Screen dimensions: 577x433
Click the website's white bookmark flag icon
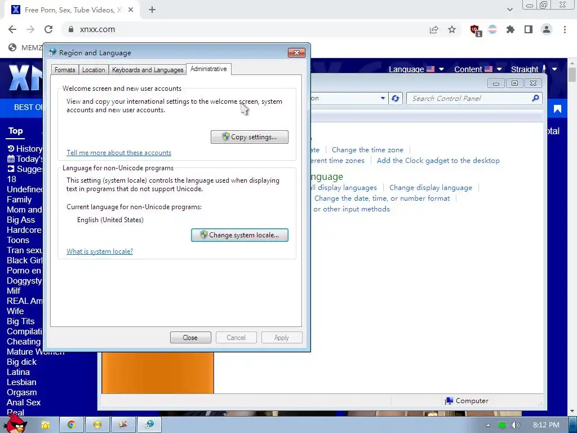[557, 109]
